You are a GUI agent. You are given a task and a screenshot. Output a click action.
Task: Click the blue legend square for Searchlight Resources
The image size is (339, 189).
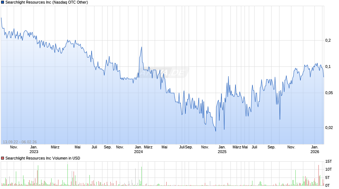(x=3, y=3)
